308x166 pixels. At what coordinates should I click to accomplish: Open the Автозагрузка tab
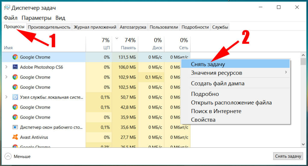coord(133,27)
